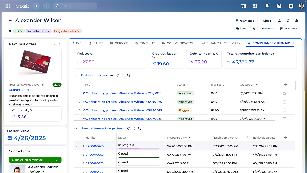Viewport: 307px width, 173px height.
Task: Uncheck the 07/01/2025 KYC onboarding row
Action: (284, 93)
